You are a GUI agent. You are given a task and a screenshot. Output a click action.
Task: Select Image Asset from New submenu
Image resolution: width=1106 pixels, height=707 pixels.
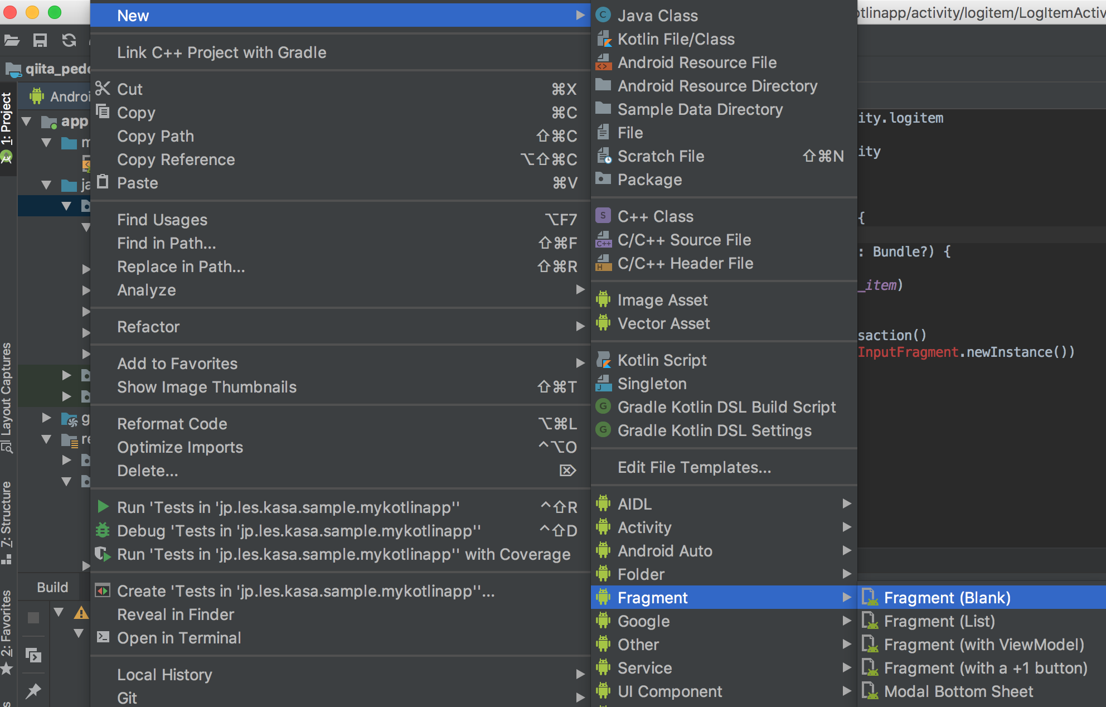point(662,300)
